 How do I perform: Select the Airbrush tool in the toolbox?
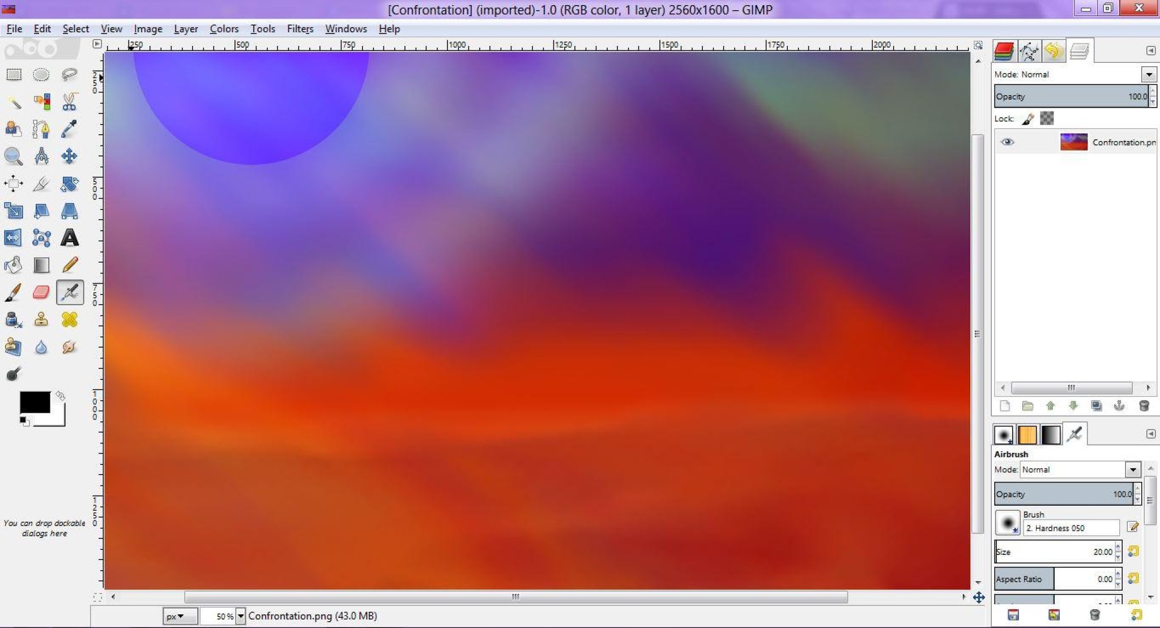70,292
